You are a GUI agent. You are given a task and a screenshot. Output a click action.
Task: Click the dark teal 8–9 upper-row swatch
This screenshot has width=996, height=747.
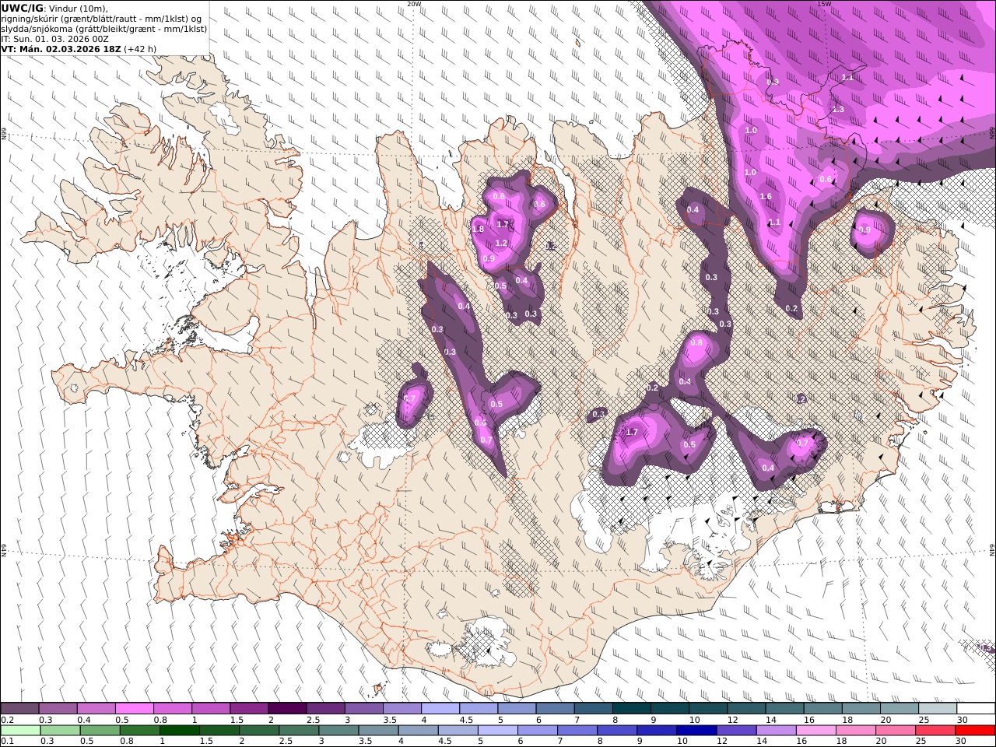pyautogui.click(x=632, y=709)
